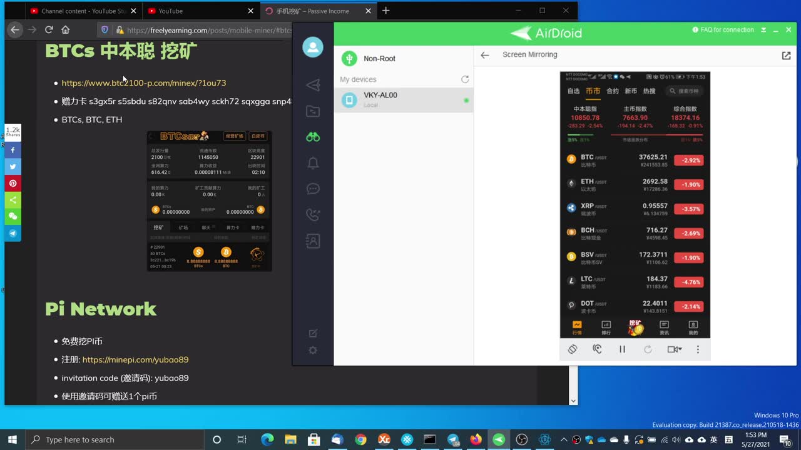Share page via Facebook sidebar button
Viewport: 801px width, 450px height.
pyautogui.click(x=13, y=150)
